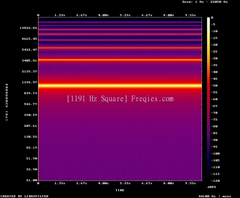Select the "-90" dBFS scale label
The width and height of the screenshot is (240, 198).
pyautogui.click(x=214, y=140)
